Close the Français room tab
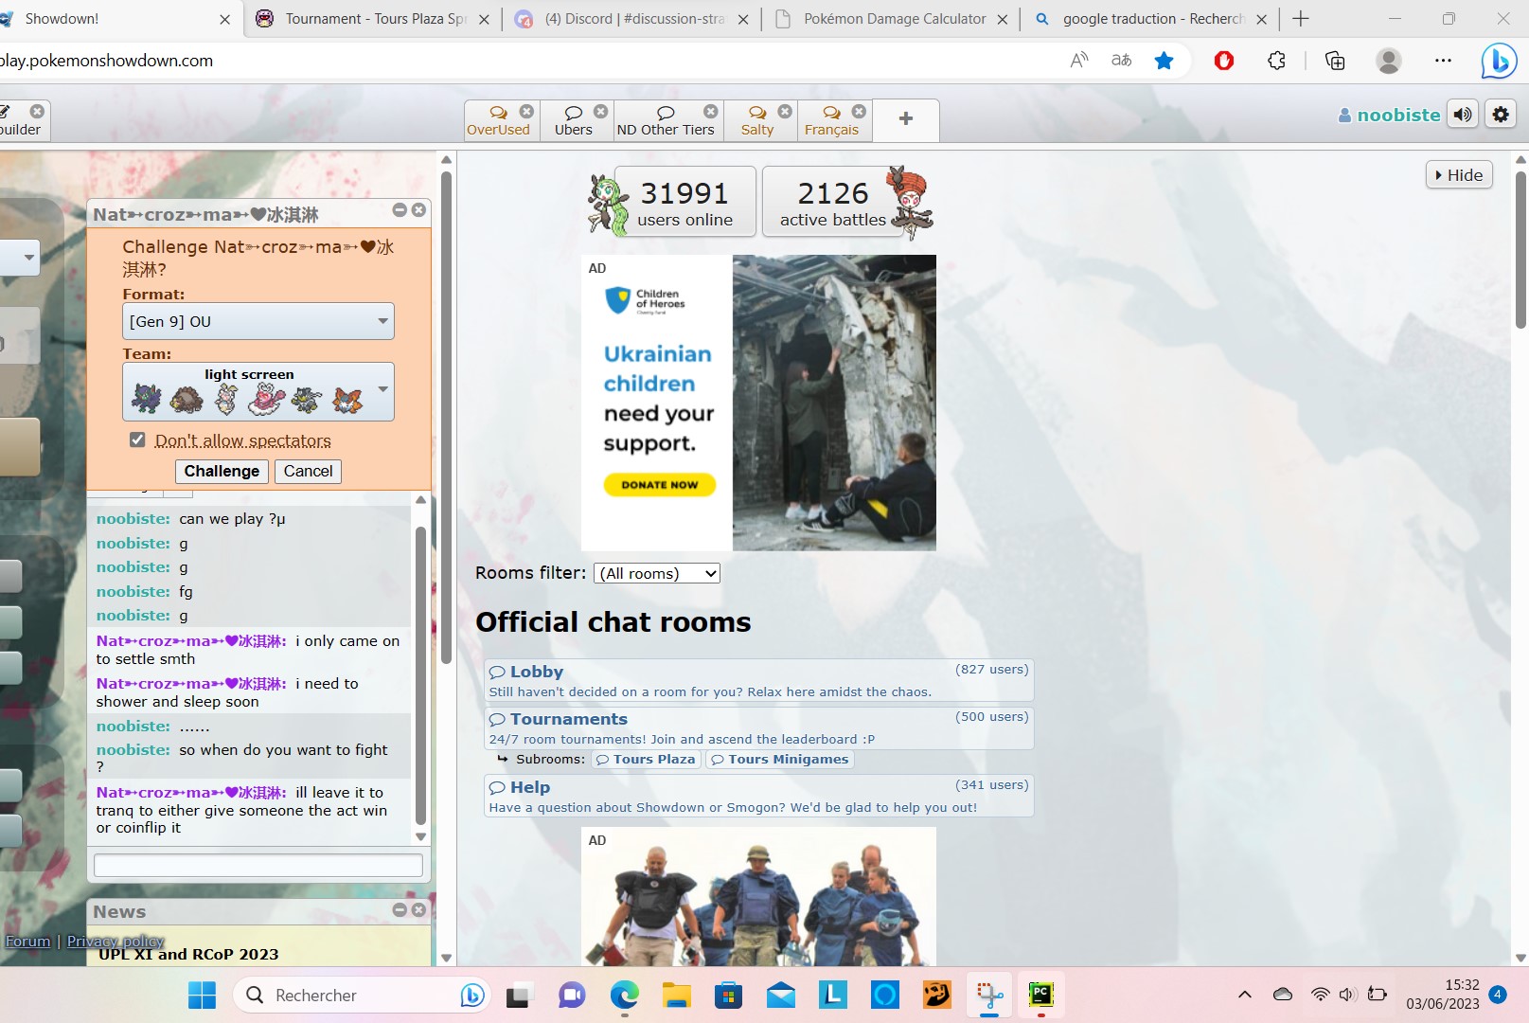 [859, 111]
